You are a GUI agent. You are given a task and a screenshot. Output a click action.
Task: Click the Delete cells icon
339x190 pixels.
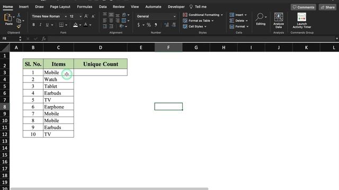tap(232, 21)
